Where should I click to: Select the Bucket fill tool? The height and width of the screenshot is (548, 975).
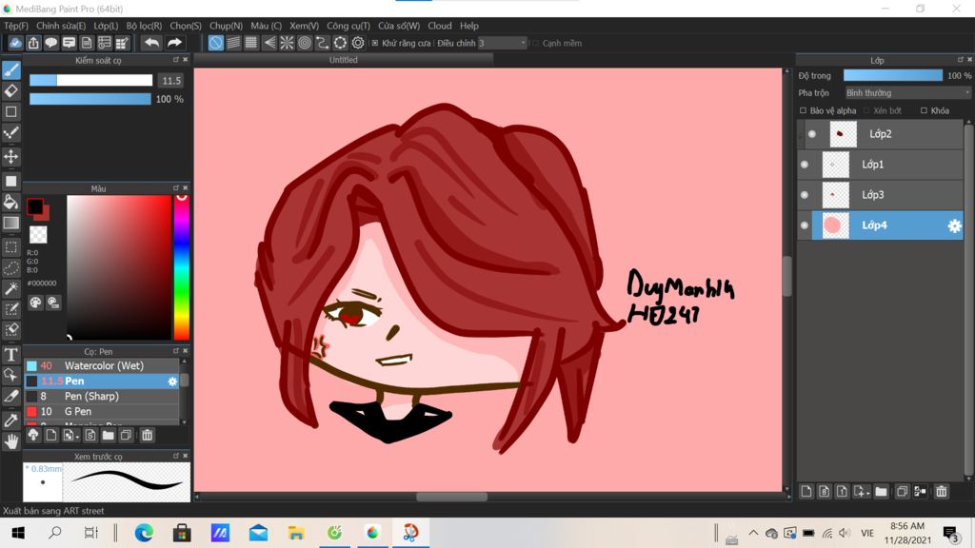point(11,202)
